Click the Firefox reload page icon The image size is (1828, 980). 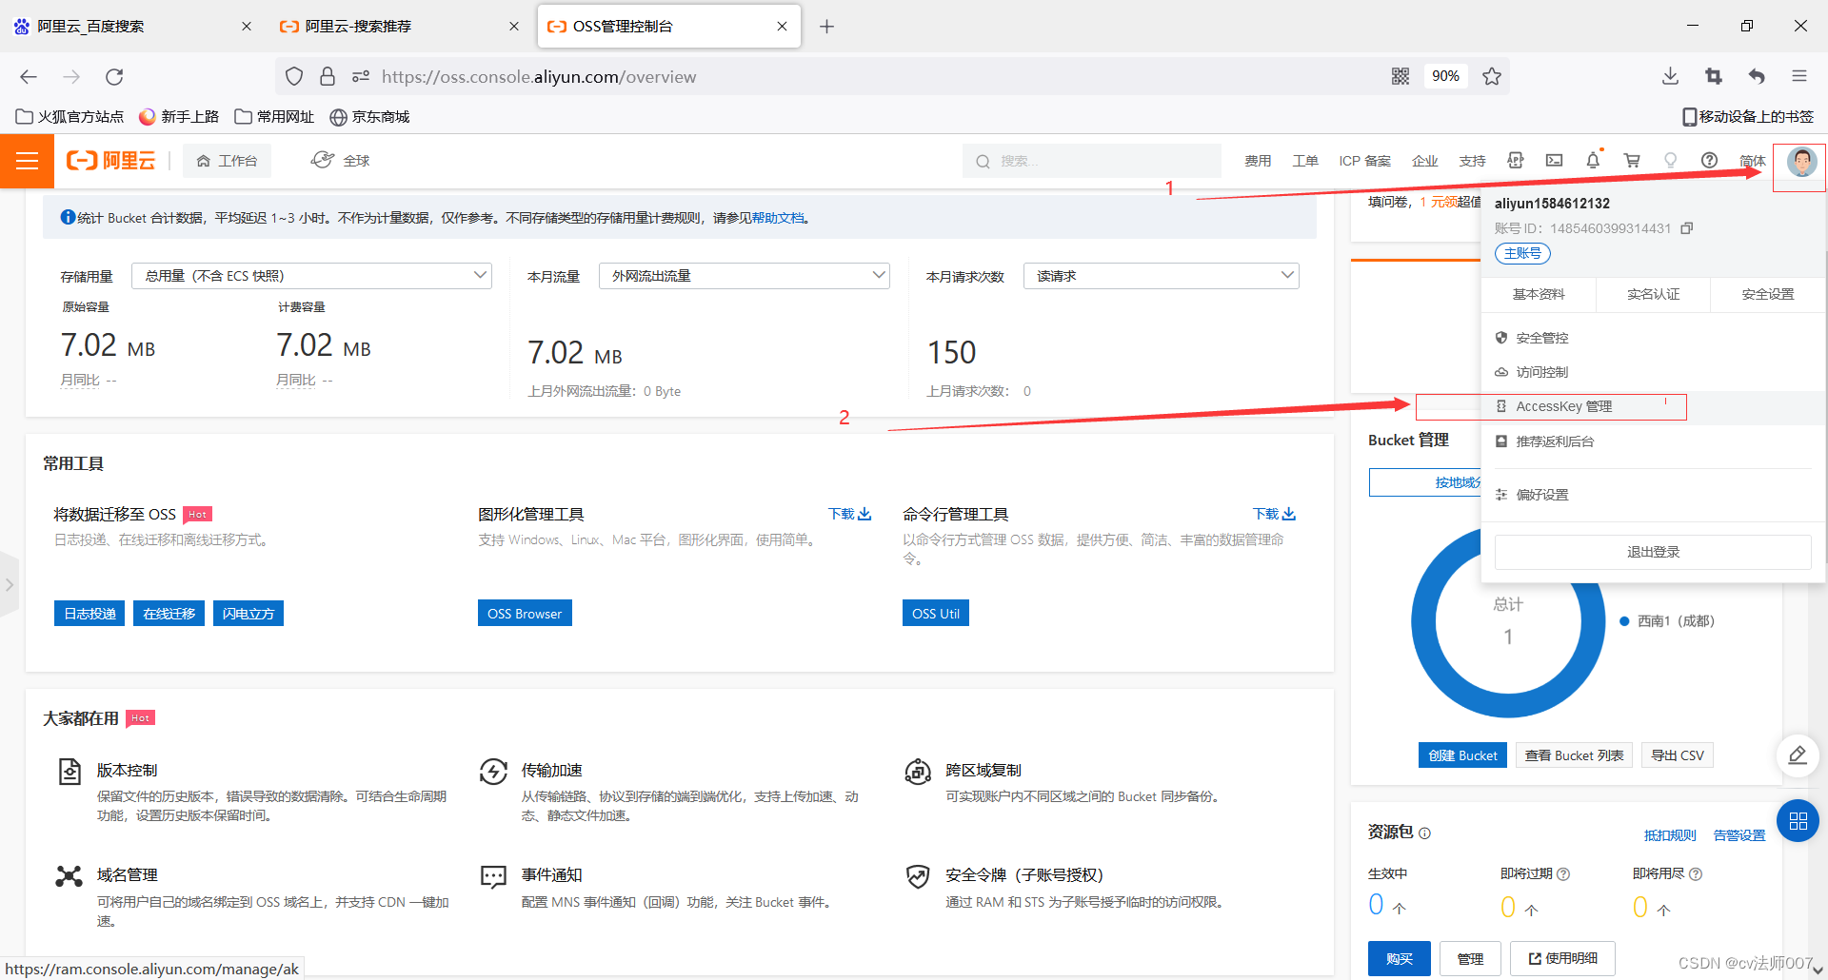(x=114, y=77)
